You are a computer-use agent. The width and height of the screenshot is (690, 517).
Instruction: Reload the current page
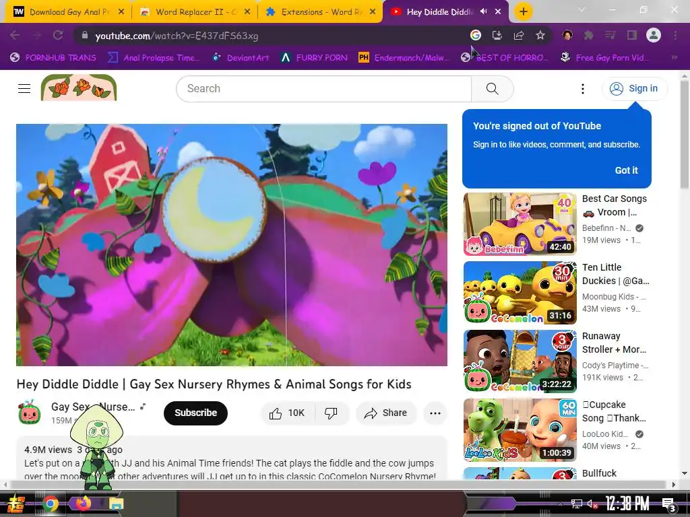coord(58,36)
